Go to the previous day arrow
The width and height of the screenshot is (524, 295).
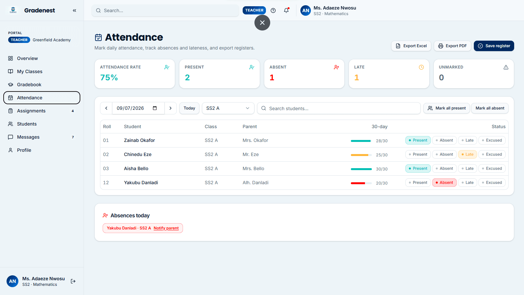coord(106,108)
